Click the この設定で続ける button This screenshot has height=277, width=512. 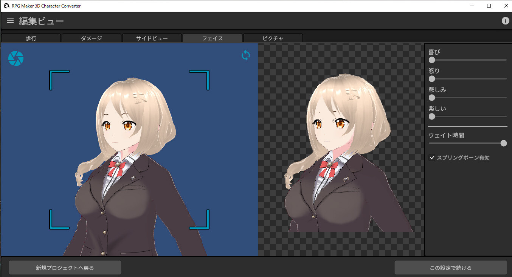451,268
